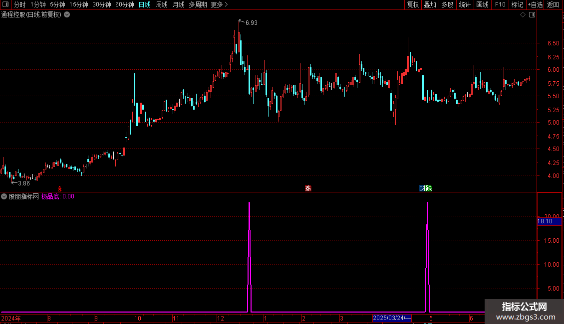Expand the 更多 periods menu
The image size is (564, 324).
(x=219, y=4)
